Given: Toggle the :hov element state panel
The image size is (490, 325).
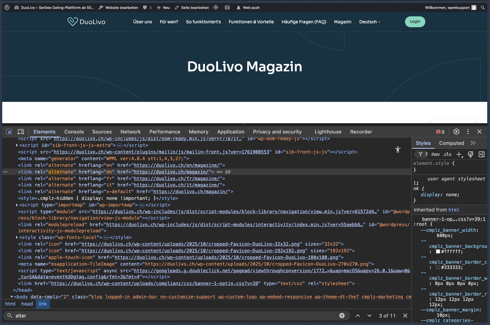Looking at the screenshot, I should coord(435,154).
